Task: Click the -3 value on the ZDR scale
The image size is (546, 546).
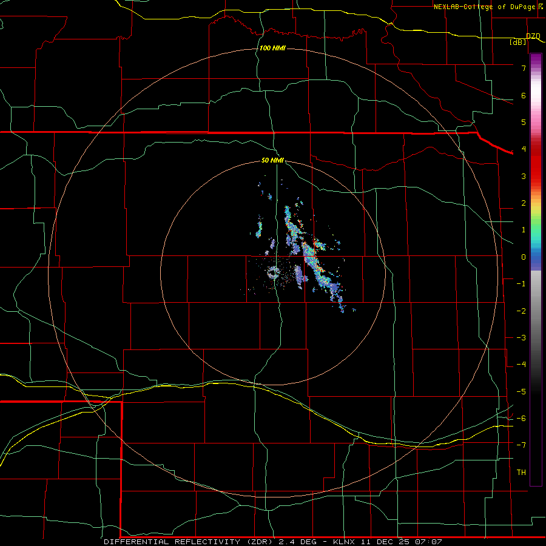Action: click(x=521, y=338)
